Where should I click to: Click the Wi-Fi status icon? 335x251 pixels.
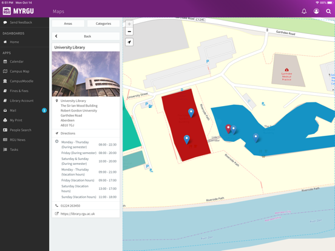tap(317, 2)
